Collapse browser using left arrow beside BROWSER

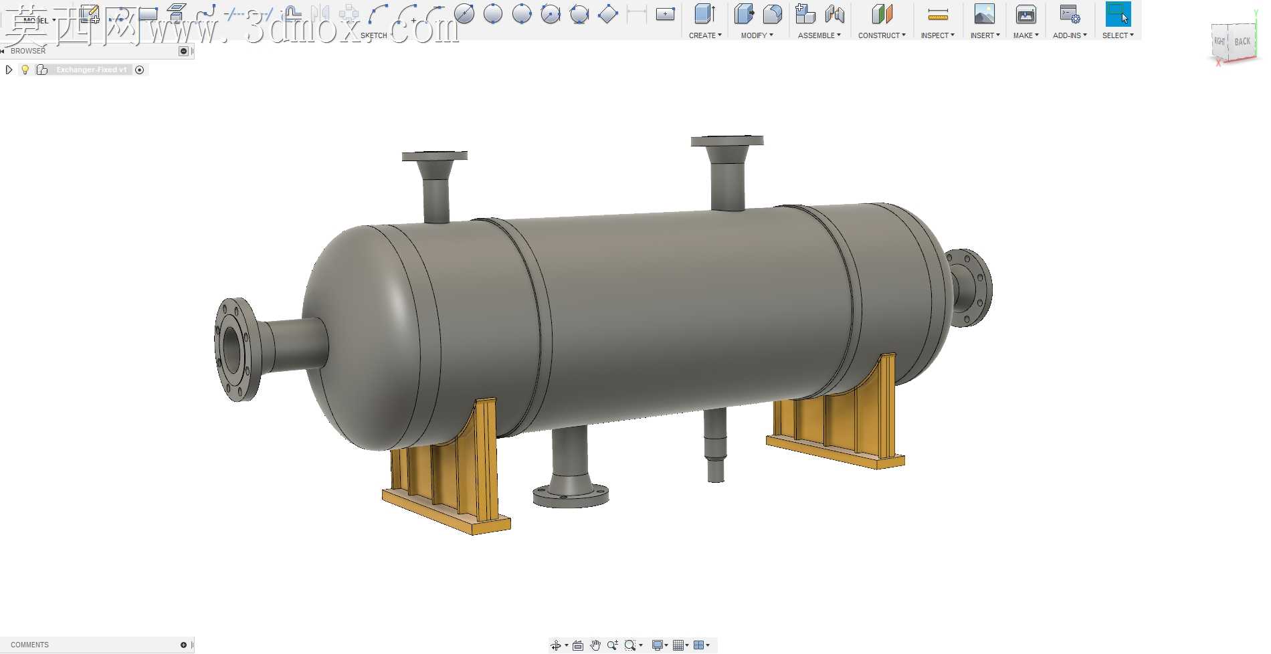pyautogui.click(x=3, y=51)
